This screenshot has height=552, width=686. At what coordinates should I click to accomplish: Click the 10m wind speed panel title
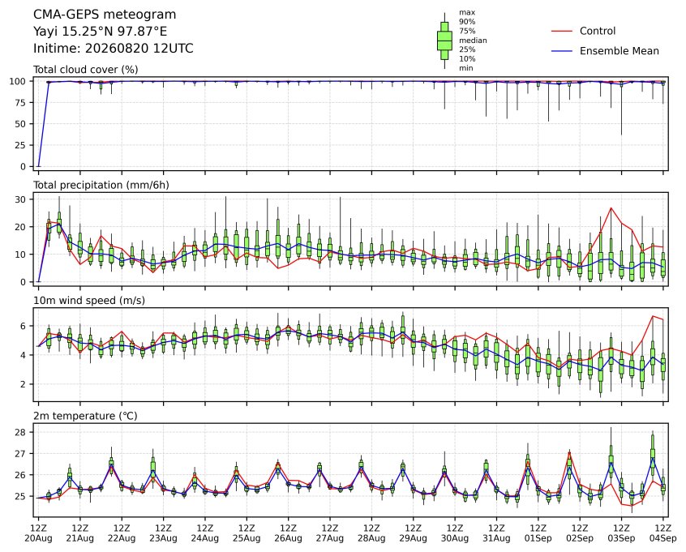[x=89, y=301]
